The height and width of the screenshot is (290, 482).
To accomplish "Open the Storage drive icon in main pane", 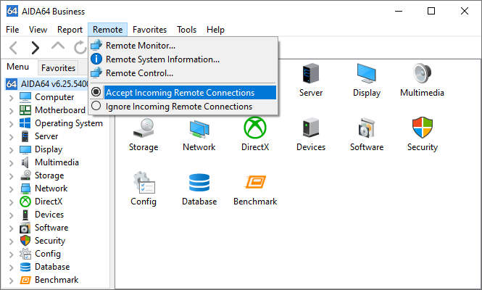I will [144, 128].
